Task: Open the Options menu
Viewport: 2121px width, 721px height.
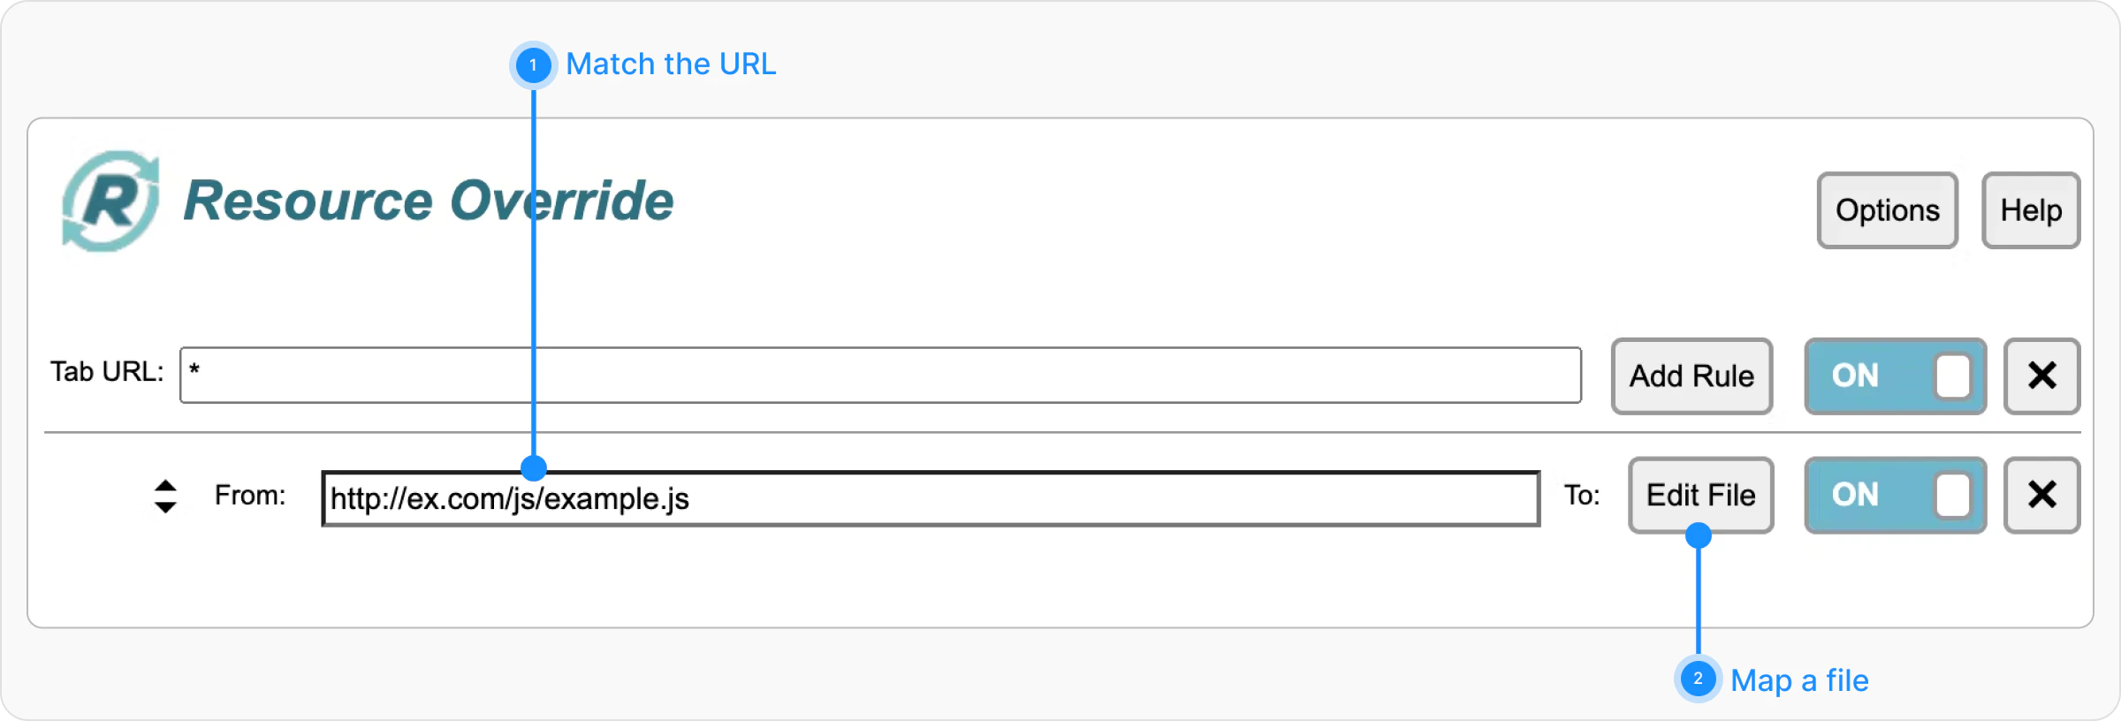Action: click(x=1887, y=210)
